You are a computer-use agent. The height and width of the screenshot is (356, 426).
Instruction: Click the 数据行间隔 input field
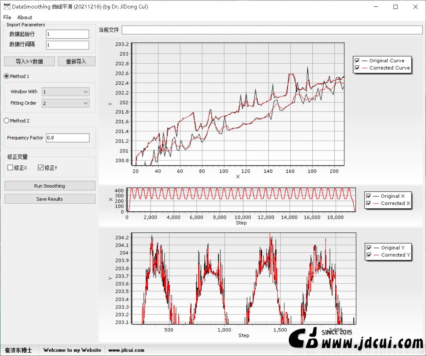tap(68, 45)
